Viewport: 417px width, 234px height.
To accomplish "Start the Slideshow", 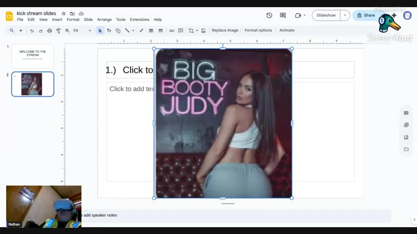I will pos(326,15).
